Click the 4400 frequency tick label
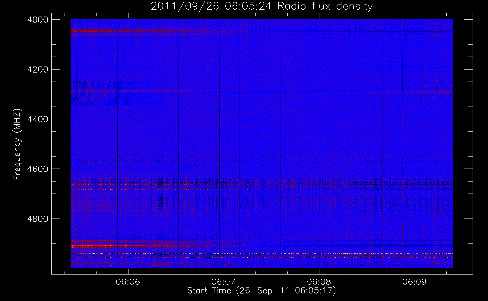Screen dimensions: 488x301 38,119
